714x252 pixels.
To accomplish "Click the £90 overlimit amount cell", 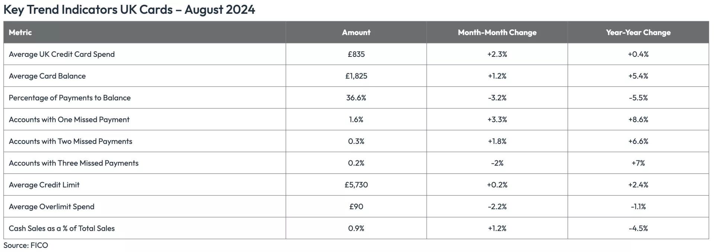I will pos(356,207).
